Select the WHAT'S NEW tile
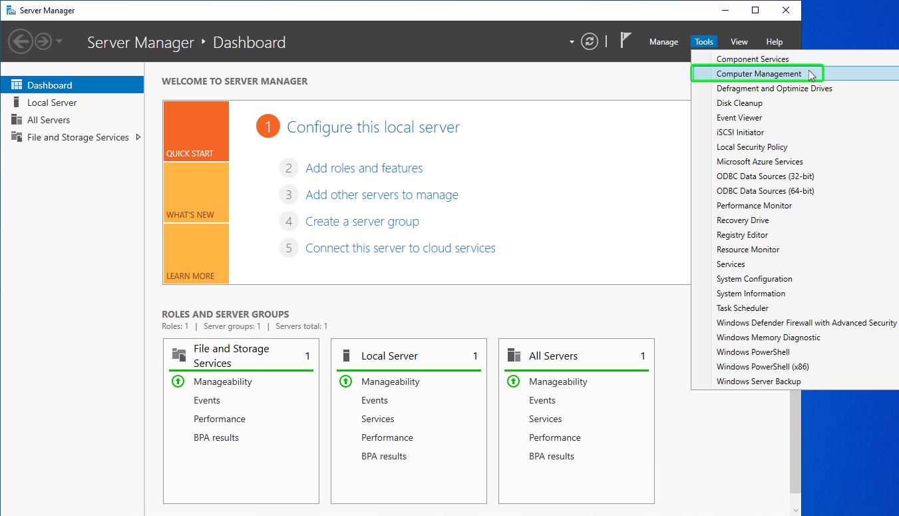 [196, 192]
